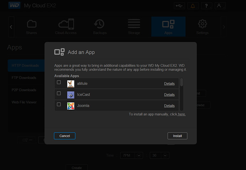246x170 pixels.
Task: Check the IceCast checkbox
Action: click(59, 93)
